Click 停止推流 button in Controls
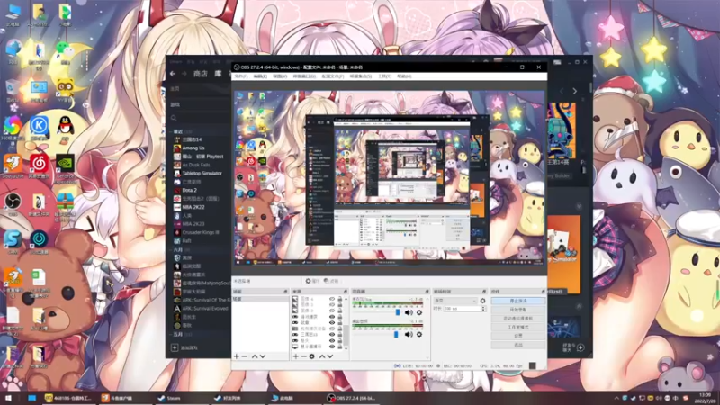This screenshot has width=720, height=405. pos(518,301)
